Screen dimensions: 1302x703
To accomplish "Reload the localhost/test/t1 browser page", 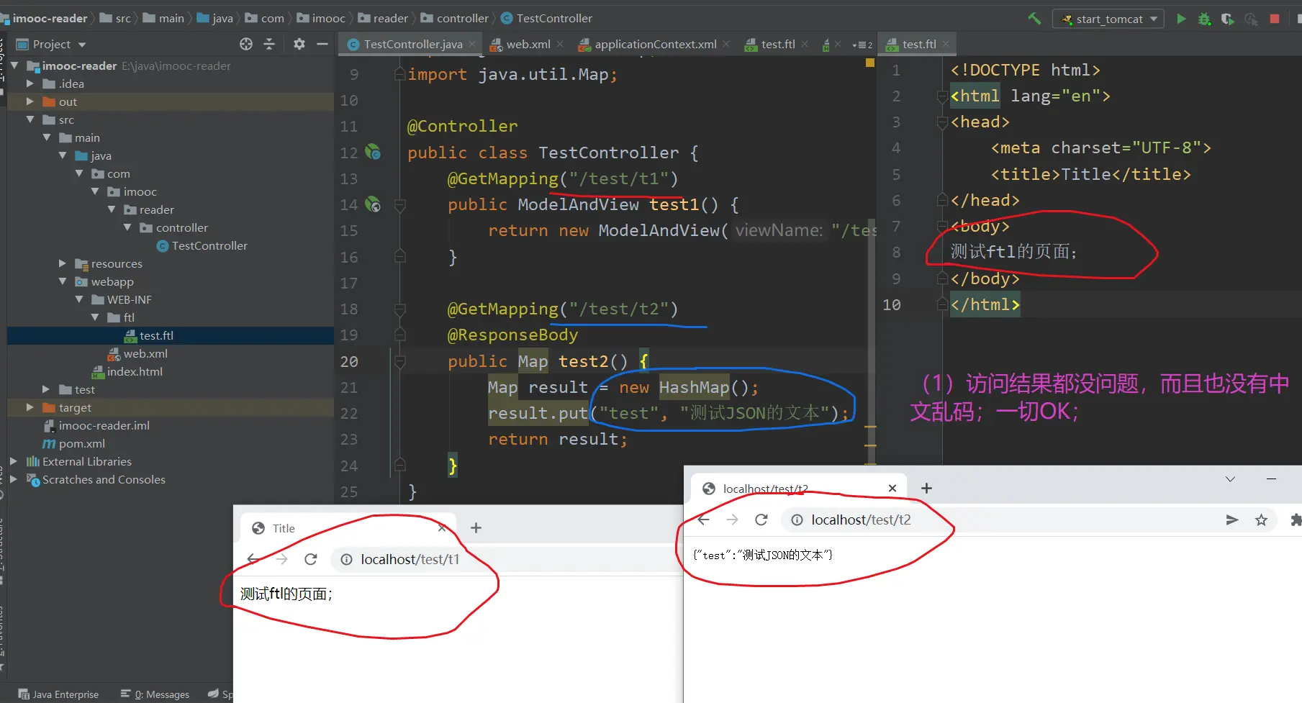I will pyautogui.click(x=311, y=559).
